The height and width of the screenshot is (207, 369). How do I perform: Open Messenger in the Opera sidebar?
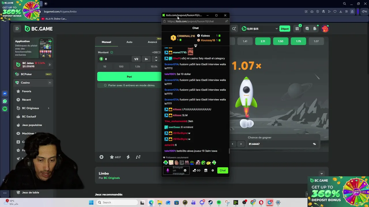pyautogui.click(x=5, y=93)
